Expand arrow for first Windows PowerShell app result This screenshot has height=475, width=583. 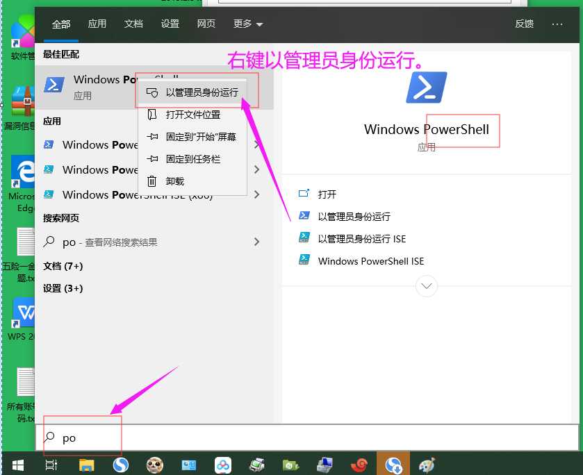pyautogui.click(x=256, y=144)
